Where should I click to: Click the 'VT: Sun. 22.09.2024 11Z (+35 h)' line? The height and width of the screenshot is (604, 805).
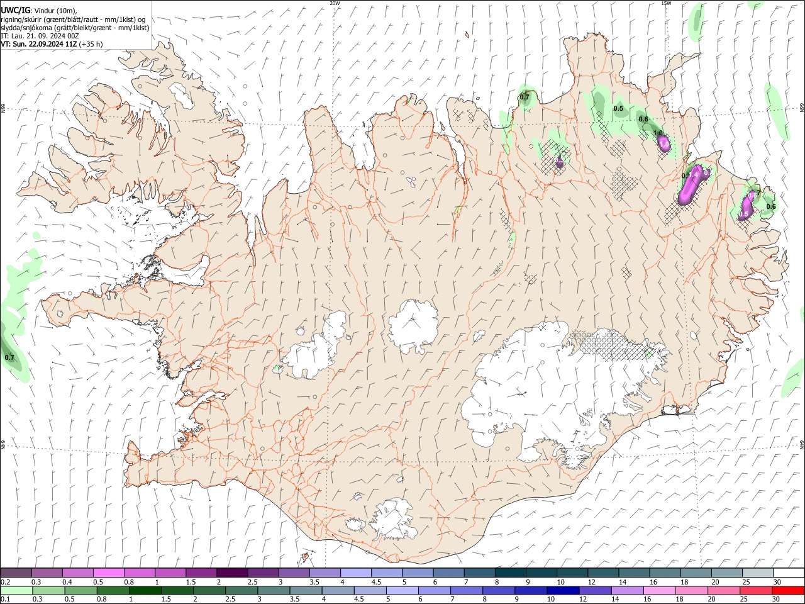pos(52,44)
